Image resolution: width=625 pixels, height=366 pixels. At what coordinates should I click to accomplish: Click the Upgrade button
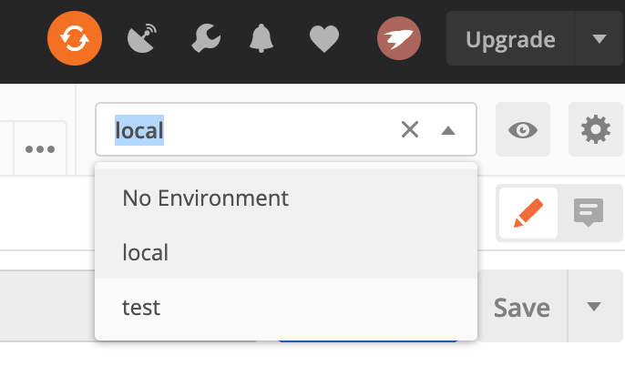click(x=510, y=39)
